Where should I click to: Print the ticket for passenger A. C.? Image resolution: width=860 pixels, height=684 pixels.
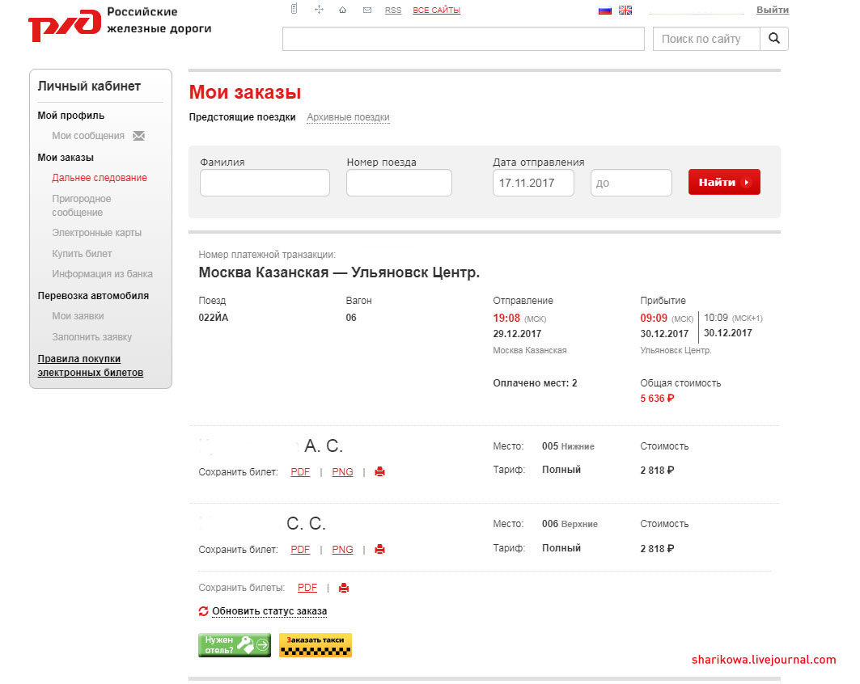point(379,471)
